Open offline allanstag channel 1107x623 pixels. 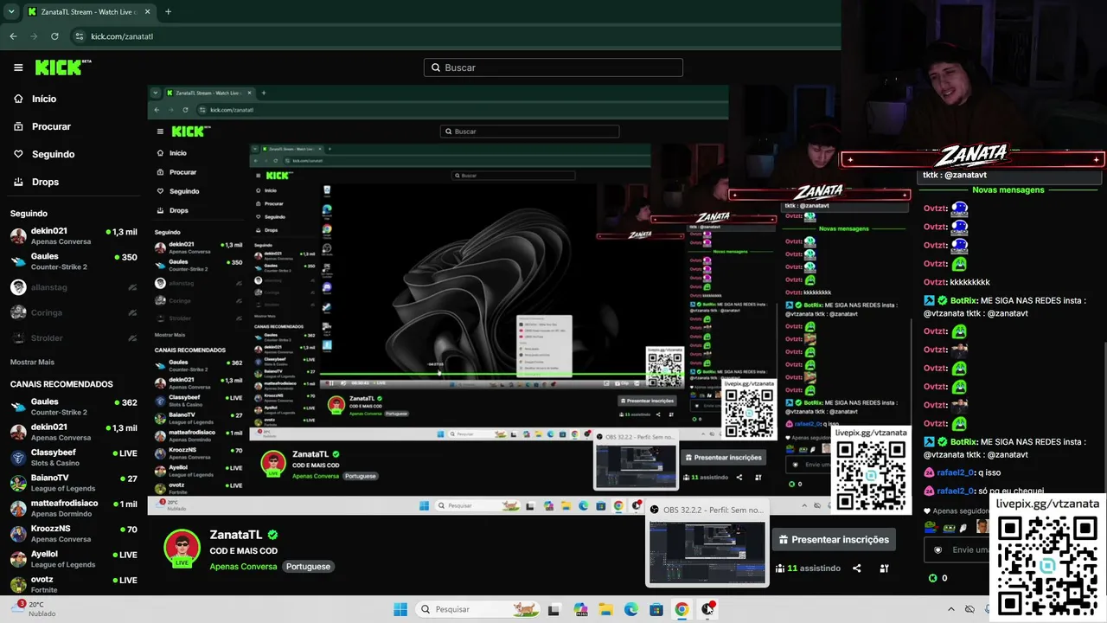74,286
